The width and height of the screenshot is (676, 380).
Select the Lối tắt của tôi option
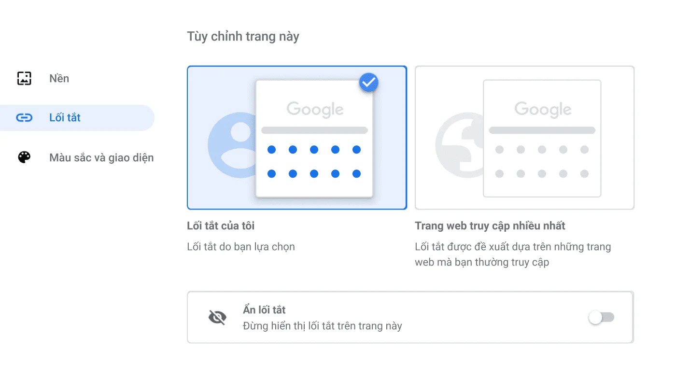[296, 138]
